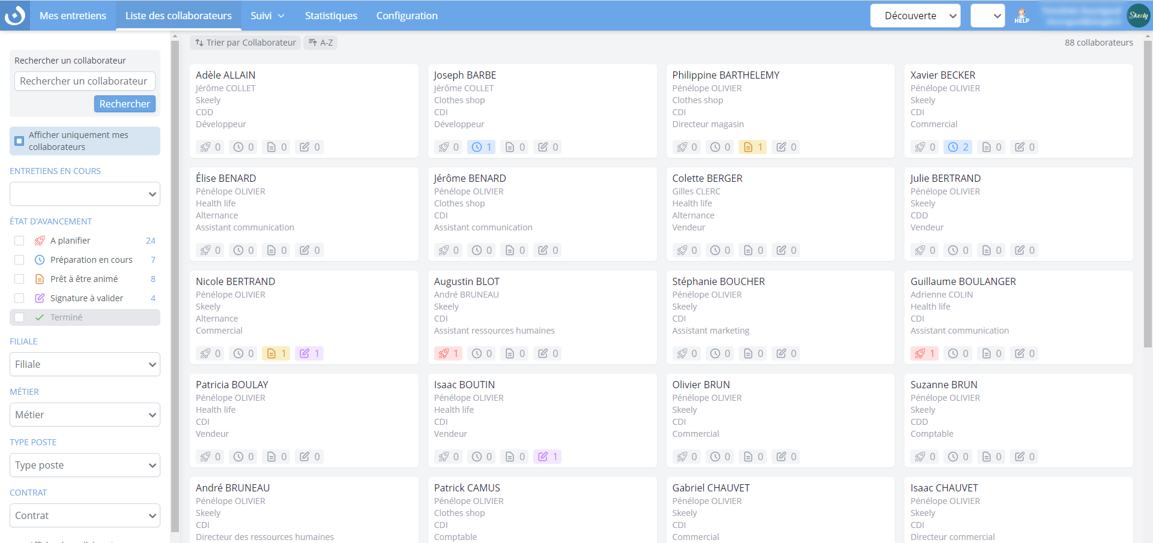Click the Skeely home logo icon
The width and height of the screenshot is (1153, 543).
(x=15, y=16)
